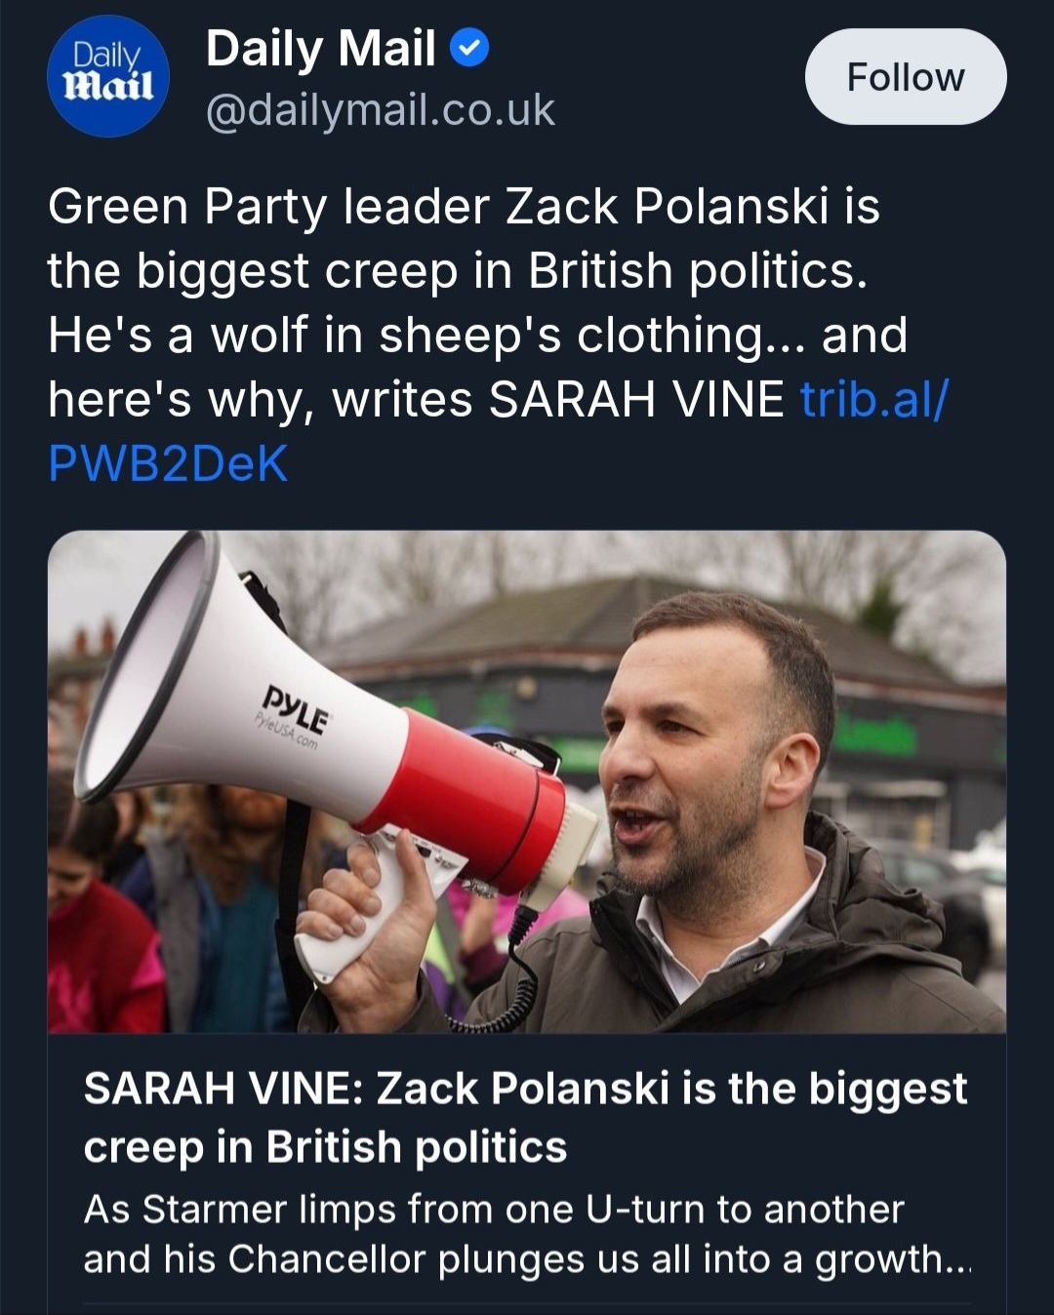The height and width of the screenshot is (1315, 1054).
Task: Click the 'Chancellor plunges us' preview line
Action: pyautogui.click(x=527, y=1259)
